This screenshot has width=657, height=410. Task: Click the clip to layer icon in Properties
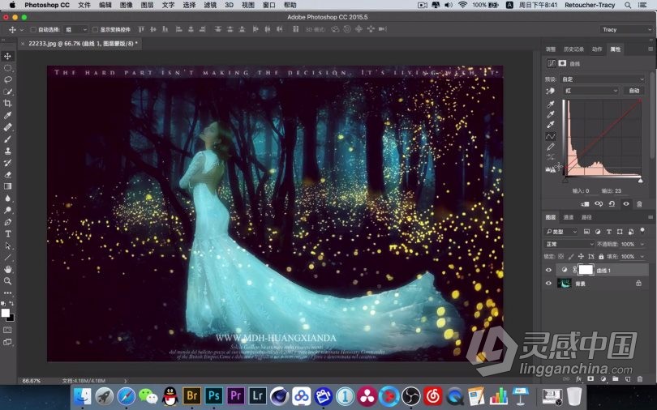coord(585,203)
